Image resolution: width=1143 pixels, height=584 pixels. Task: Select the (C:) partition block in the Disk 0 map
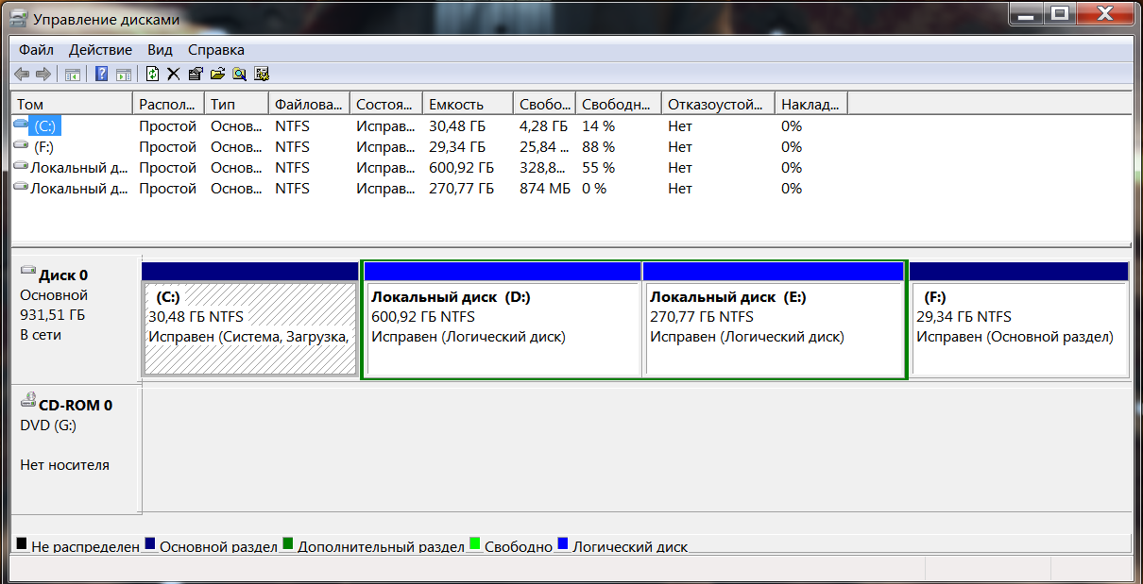250,319
